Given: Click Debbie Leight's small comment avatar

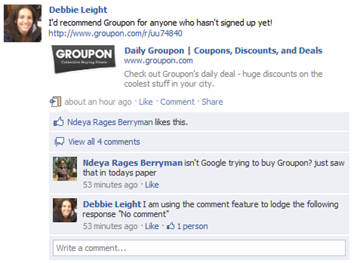Looking at the screenshot, I should 65,211.
